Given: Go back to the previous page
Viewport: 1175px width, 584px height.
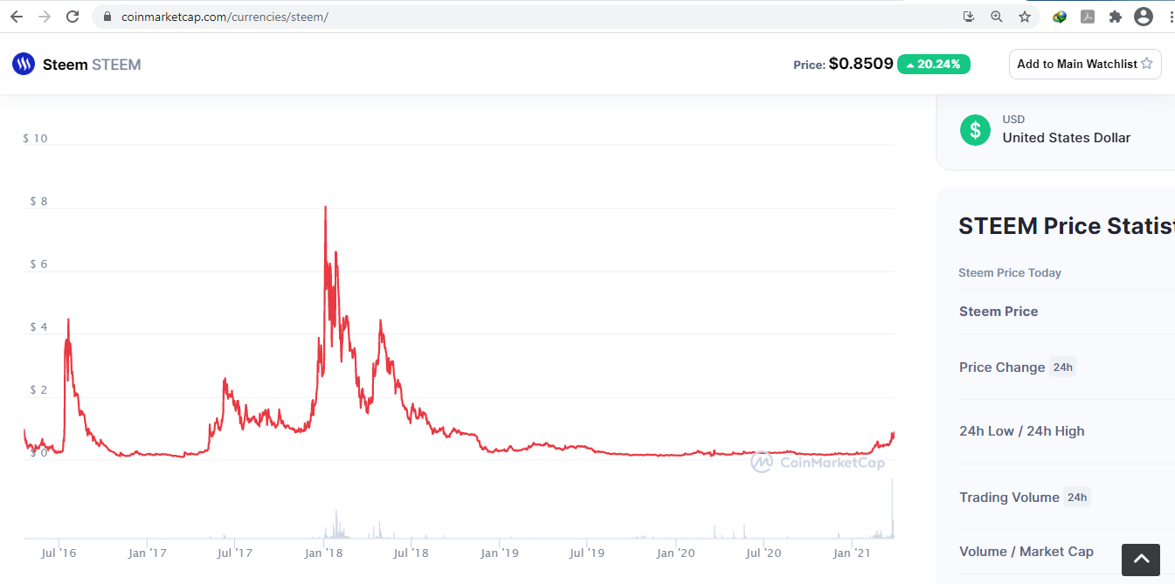Looking at the screenshot, I should click(17, 17).
